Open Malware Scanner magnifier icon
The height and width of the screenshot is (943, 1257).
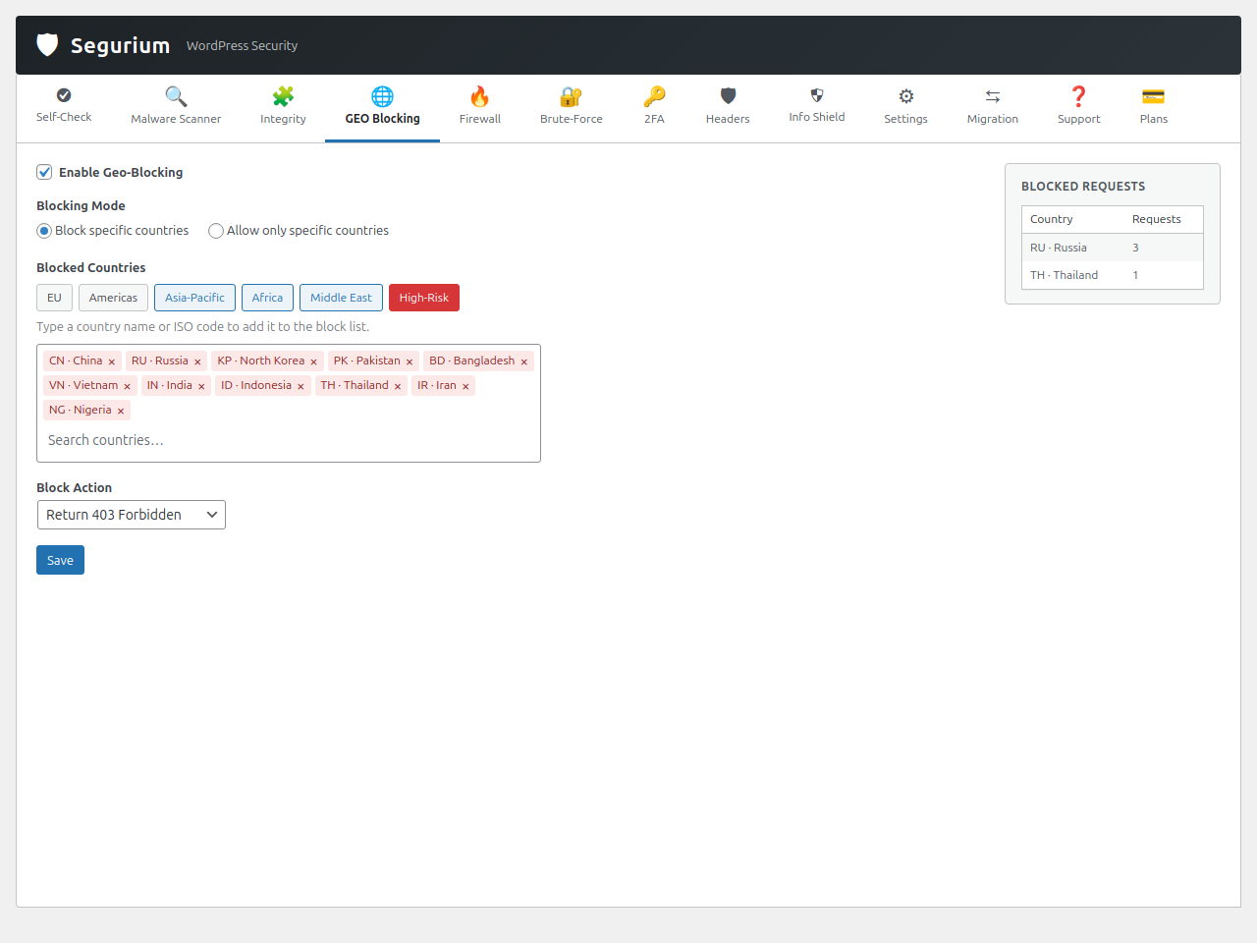176,96
